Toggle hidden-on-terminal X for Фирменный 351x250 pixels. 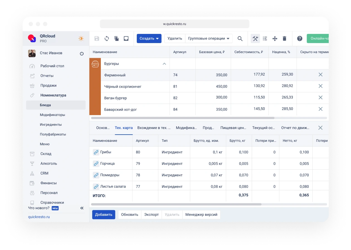tap(320, 75)
